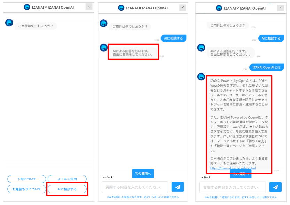290x205 pixels.
Task: Click the IZANAI logo in the right panel header
Action: [x=219, y=8]
